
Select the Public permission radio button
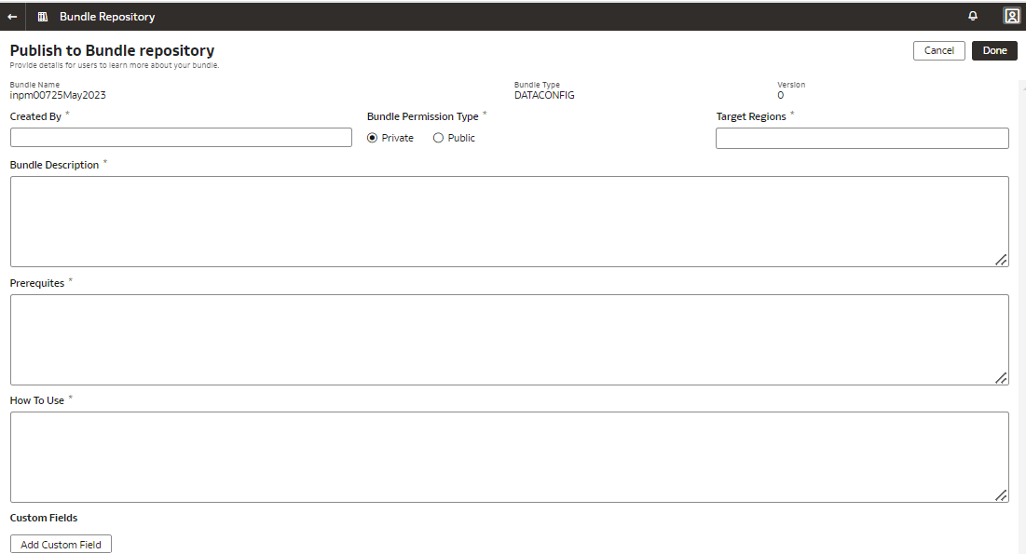pos(438,137)
